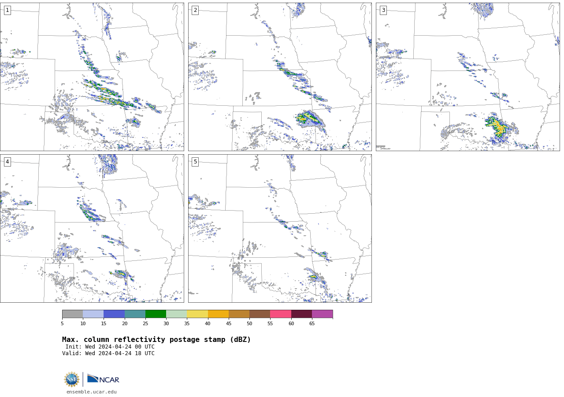
Task: Select the maroon 60-65 dBZ swatch
Action: pos(301,314)
